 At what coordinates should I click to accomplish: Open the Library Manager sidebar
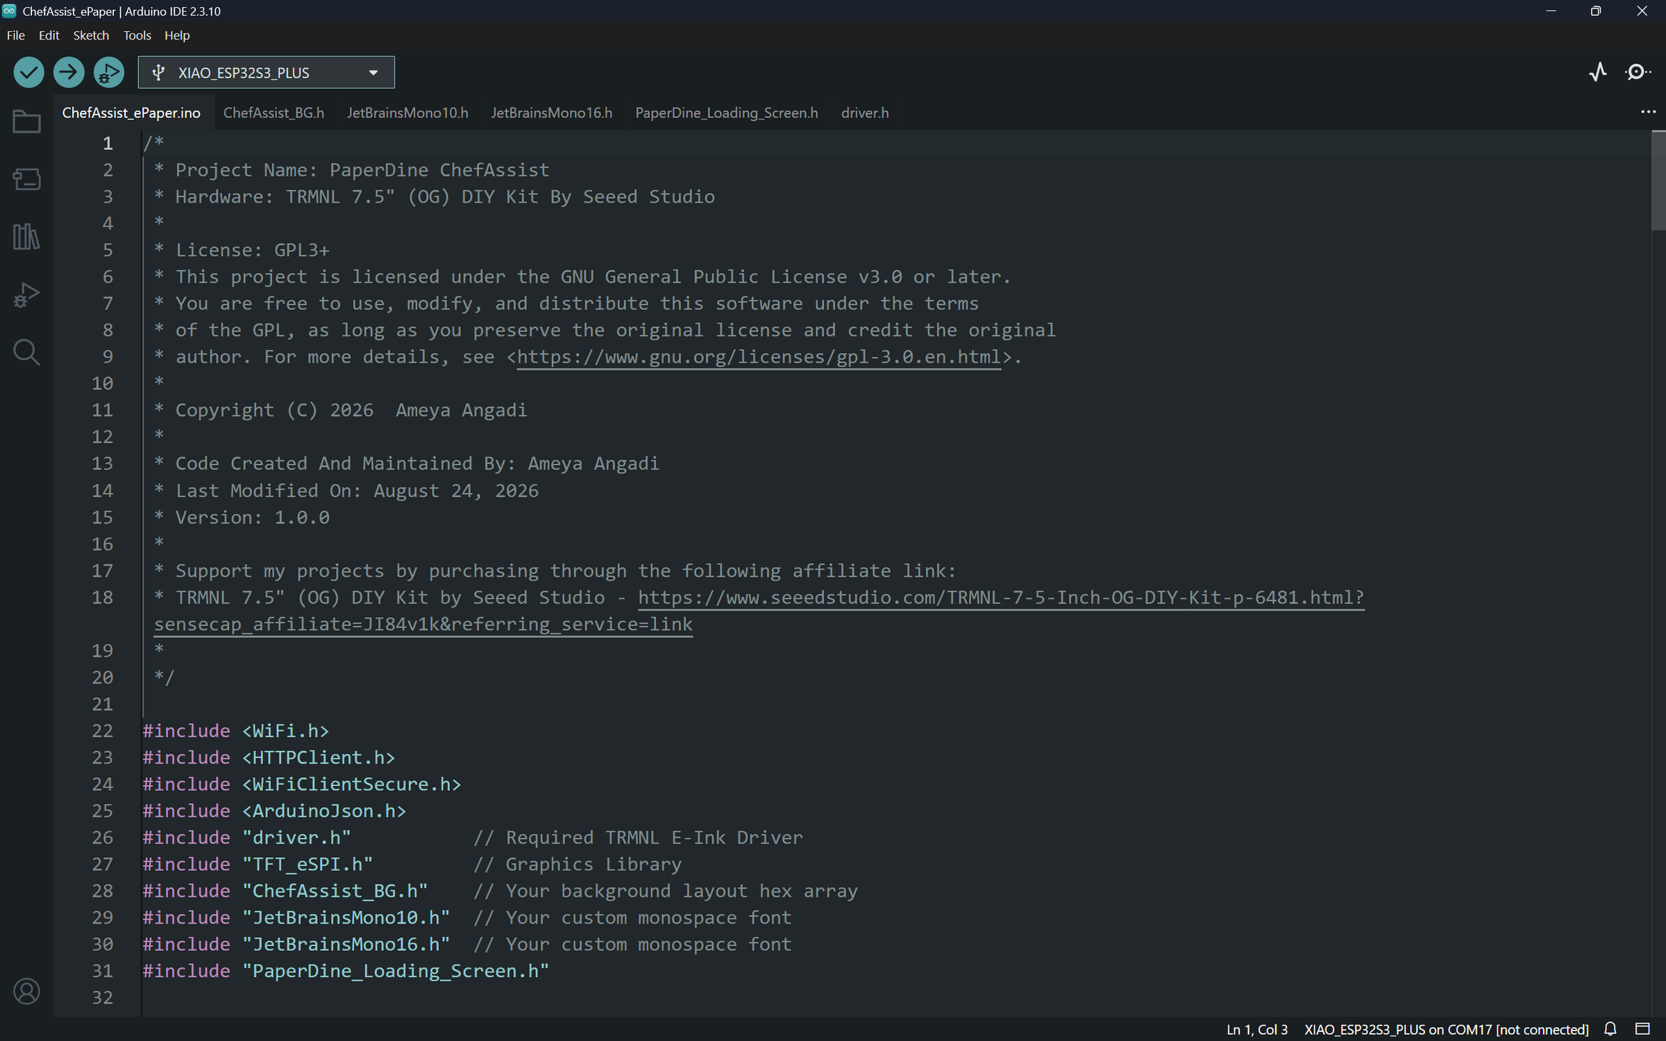(26, 237)
